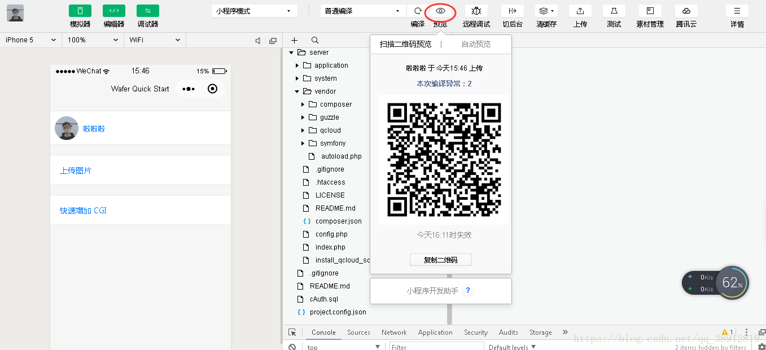Expand the symfony folder
Viewport: 766px width, 350px height.
303,143
